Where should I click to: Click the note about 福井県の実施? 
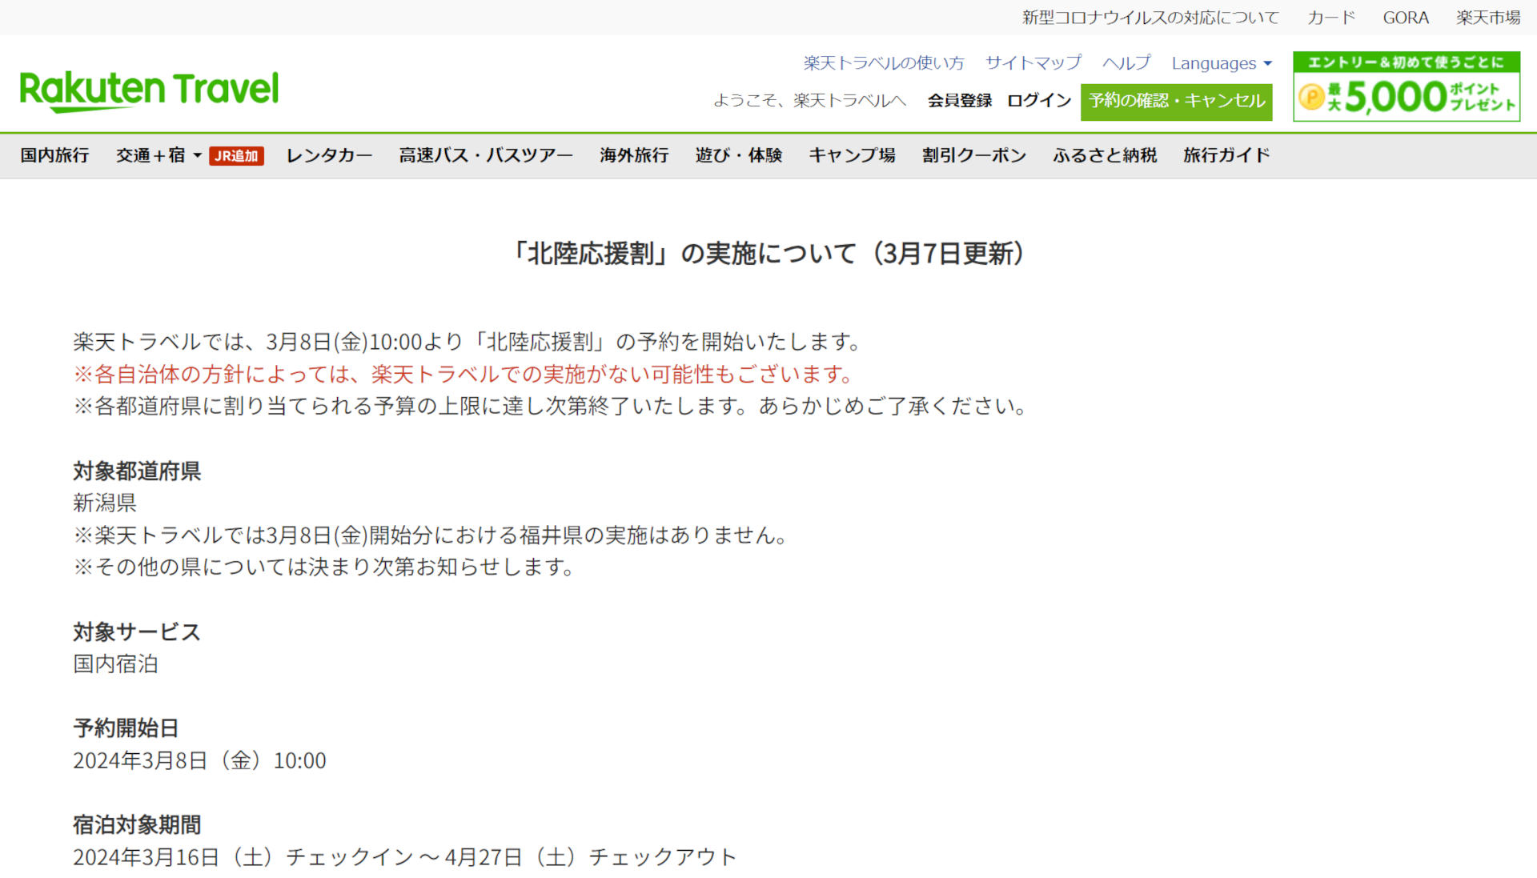(x=433, y=535)
